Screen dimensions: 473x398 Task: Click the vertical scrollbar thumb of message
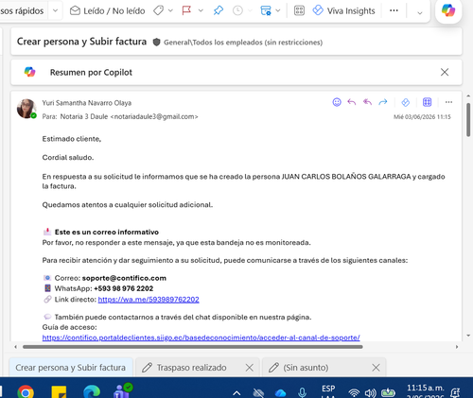coord(468,120)
